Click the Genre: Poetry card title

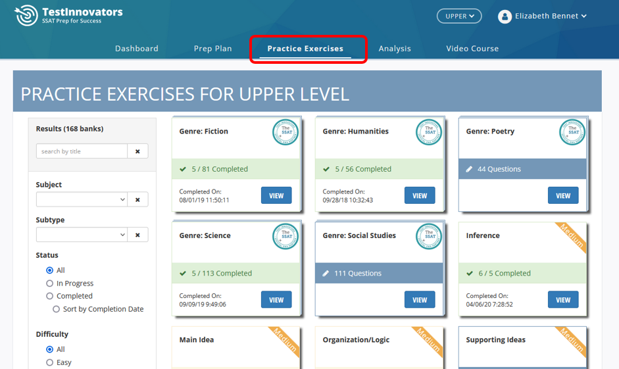tap(490, 132)
